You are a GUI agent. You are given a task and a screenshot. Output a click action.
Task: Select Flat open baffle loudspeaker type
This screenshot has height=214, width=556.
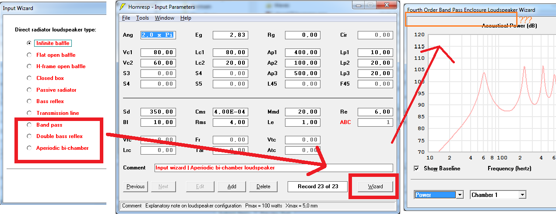29,55
